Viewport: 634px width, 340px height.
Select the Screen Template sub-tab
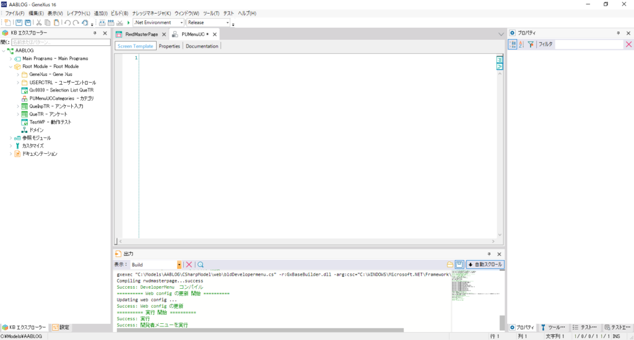(x=135, y=46)
